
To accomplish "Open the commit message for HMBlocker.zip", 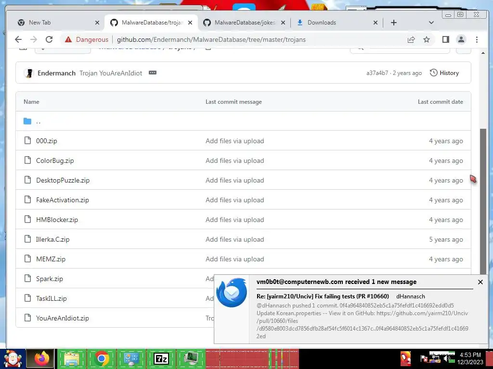I will (234, 220).
